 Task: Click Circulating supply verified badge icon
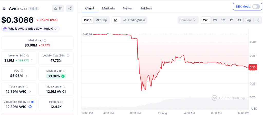click(33, 102)
